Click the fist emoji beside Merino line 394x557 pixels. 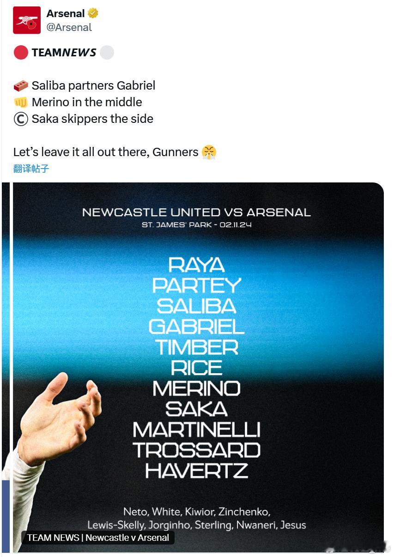click(x=21, y=102)
